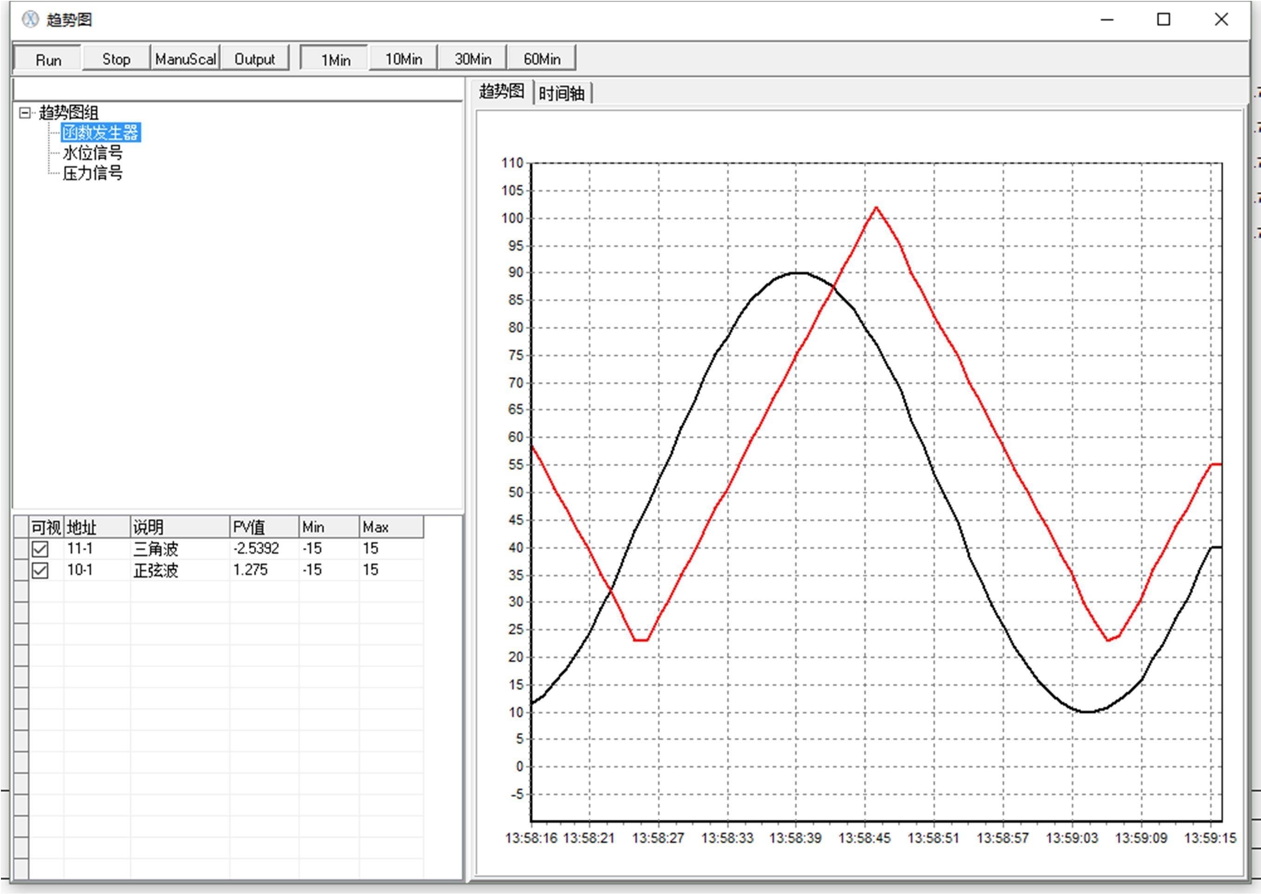The height and width of the screenshot is (894, 1261).
Task: Open the 趋势图 tab
Action: click(501, 91)
